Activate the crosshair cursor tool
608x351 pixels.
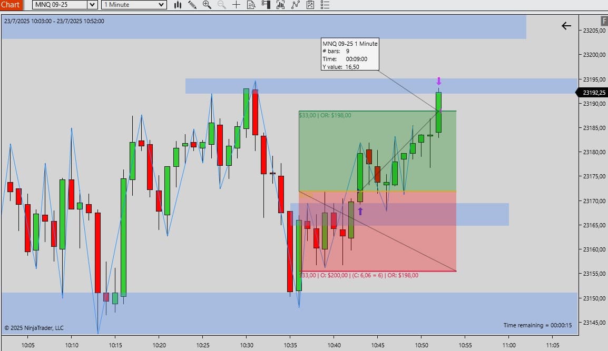click(x=236, y=5)
